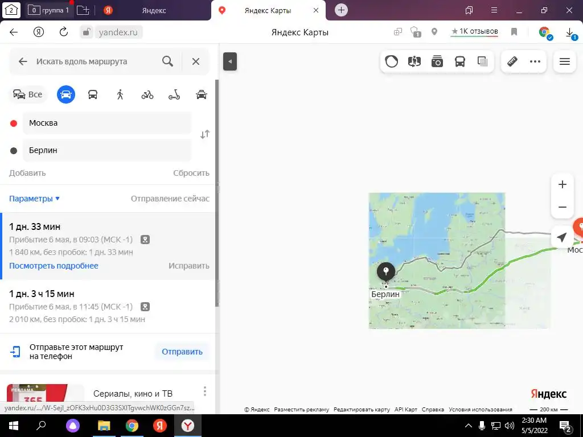Select the scooter route mode
This screenshot has height=437, width=583.
pyautogui.click(x=174, y=95)
